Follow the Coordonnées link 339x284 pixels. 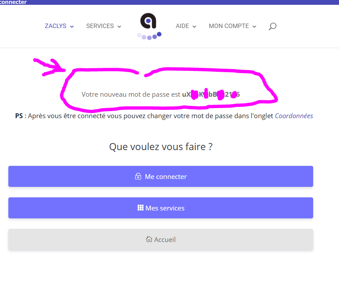(294, 116)
